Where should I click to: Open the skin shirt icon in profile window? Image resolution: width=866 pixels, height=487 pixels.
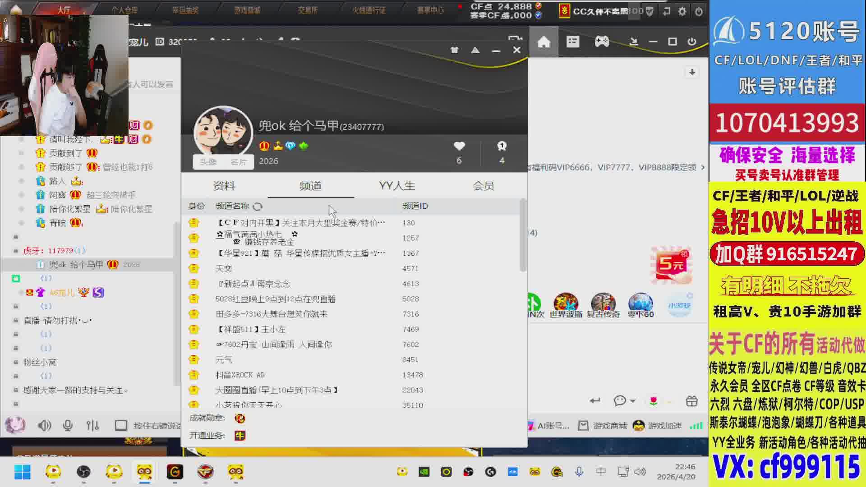point(454,50)
